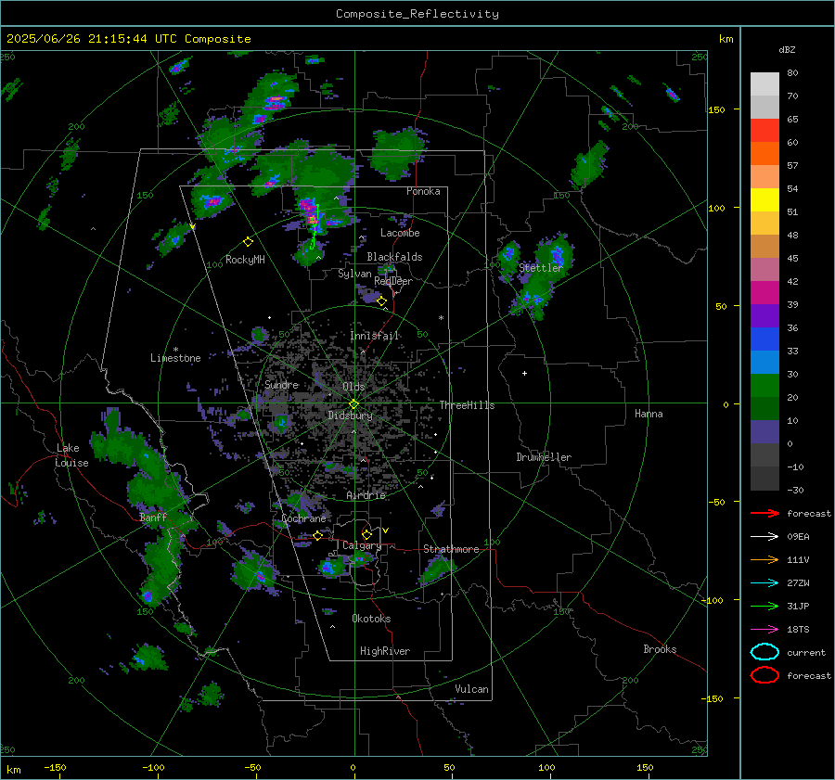The width and height of the screenshot is (835, 780).
Task: Click the Drumheller label
Action: tap(543, 457)
